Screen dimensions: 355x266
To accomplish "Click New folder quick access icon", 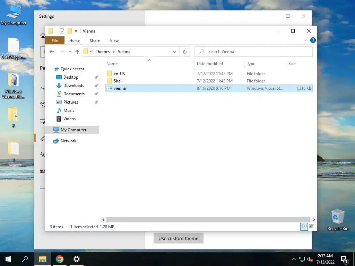I will [x=70, y=31].
